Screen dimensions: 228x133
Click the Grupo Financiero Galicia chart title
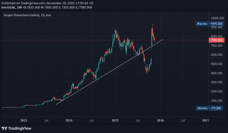pyautogui.click(x=22, y=15)
